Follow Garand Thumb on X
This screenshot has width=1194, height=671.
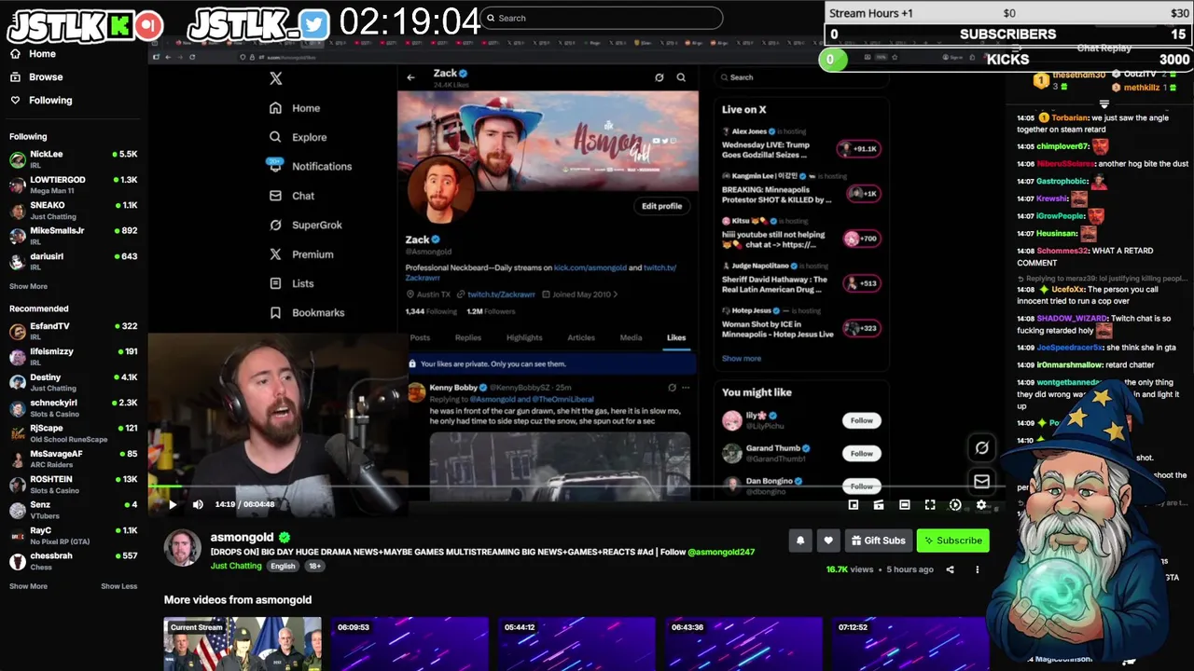pos(862,453)
